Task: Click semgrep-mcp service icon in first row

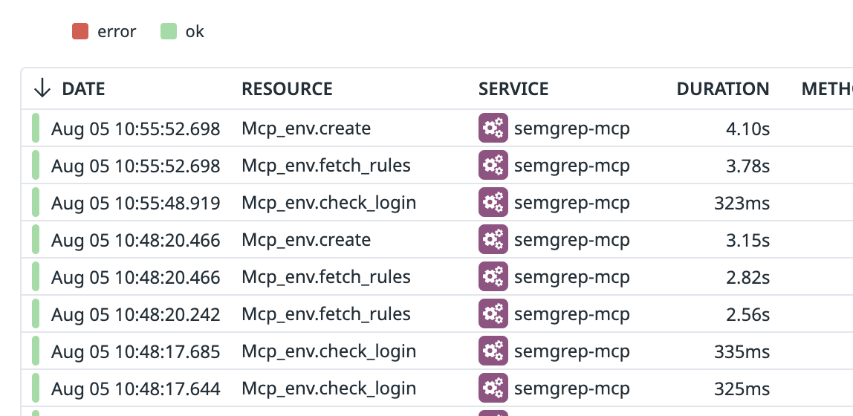Action: 493,129
